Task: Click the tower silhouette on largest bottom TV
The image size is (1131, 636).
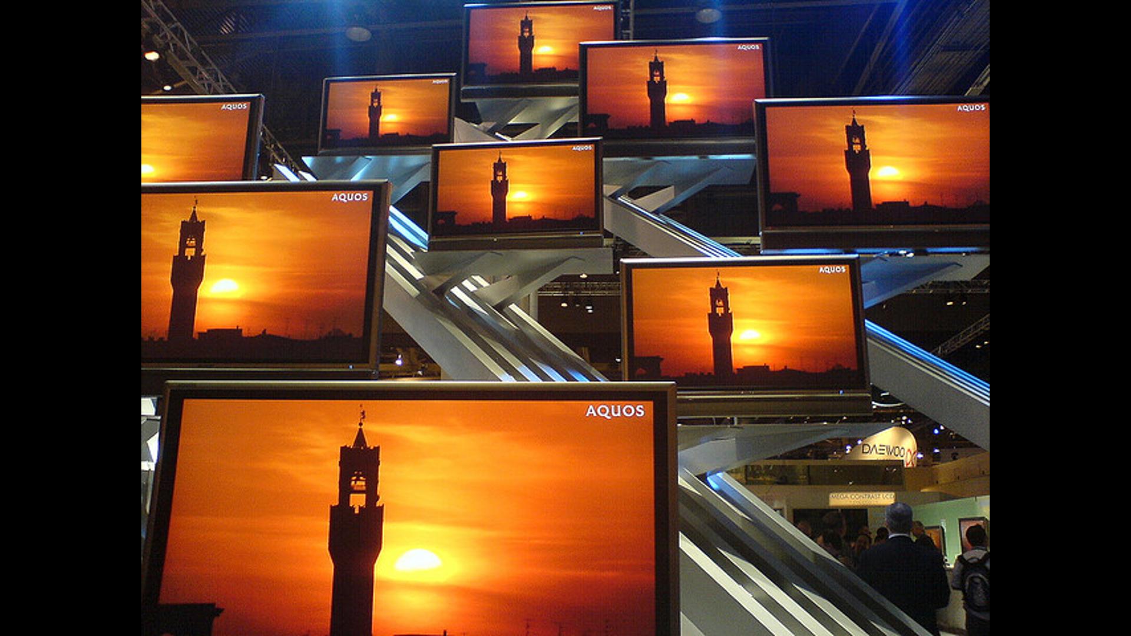Action: pos(356,530)
